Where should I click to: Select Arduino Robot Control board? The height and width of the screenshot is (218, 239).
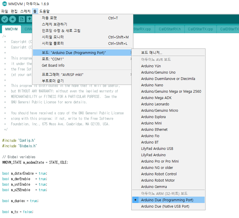(168, 174)
